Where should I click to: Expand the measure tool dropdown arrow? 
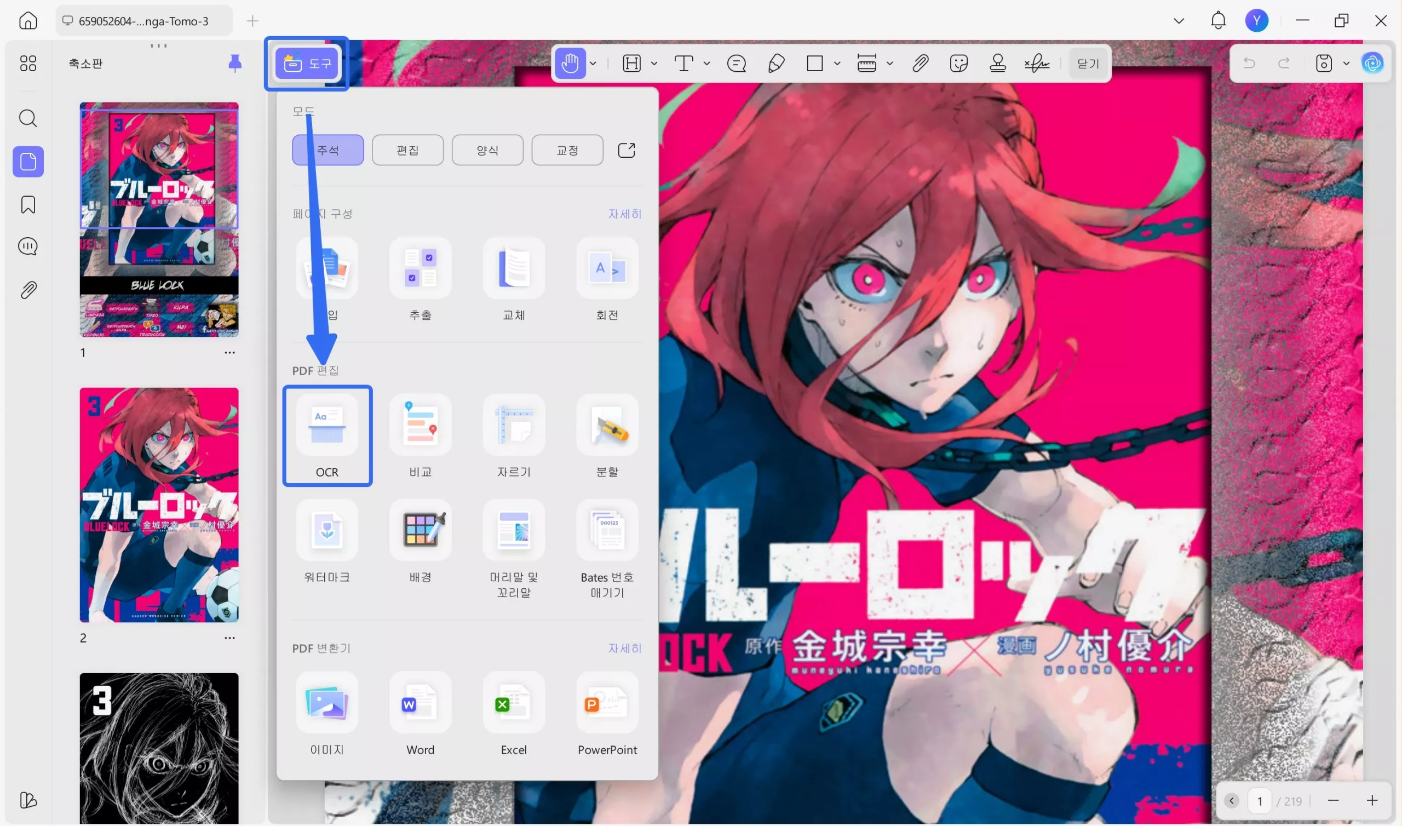tap(889, 64)
